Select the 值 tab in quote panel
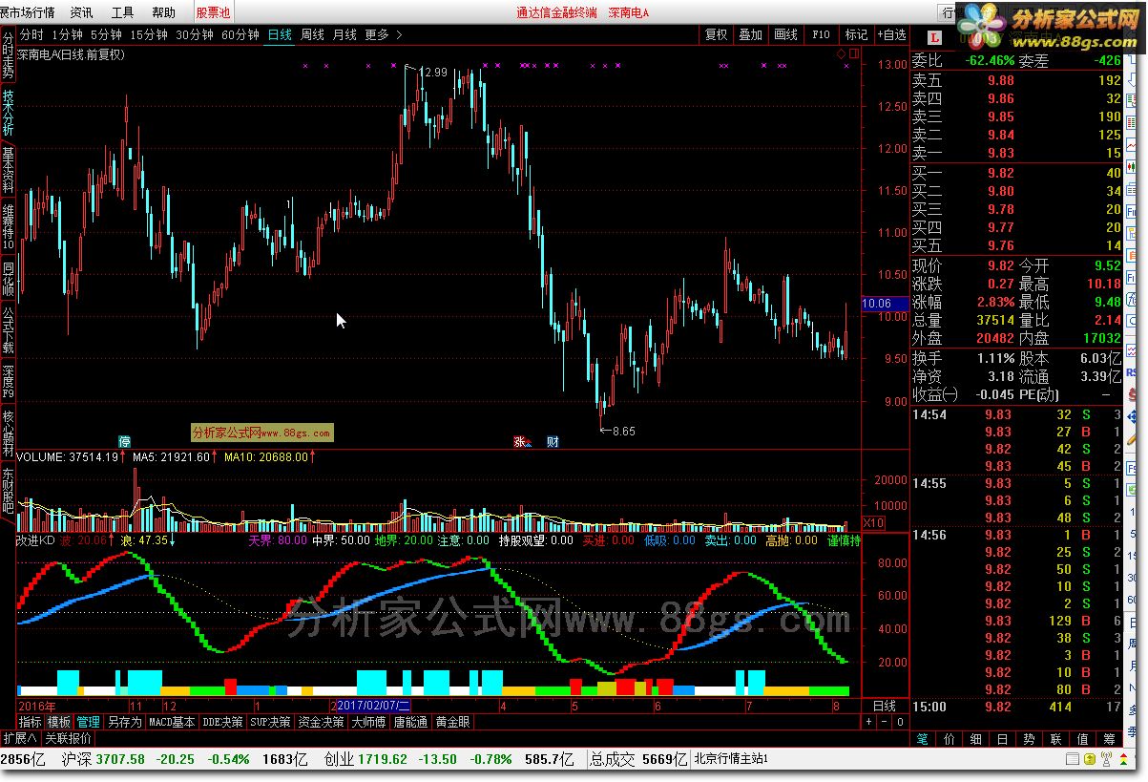This screenshot has width=1148, height=782. click(x=1082, y=739)
